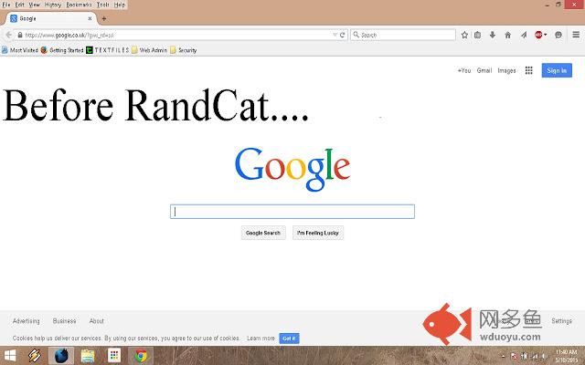Open the colorful grid app on taskbar
This screenshot has height=365, width=585.
click(114, 356)
